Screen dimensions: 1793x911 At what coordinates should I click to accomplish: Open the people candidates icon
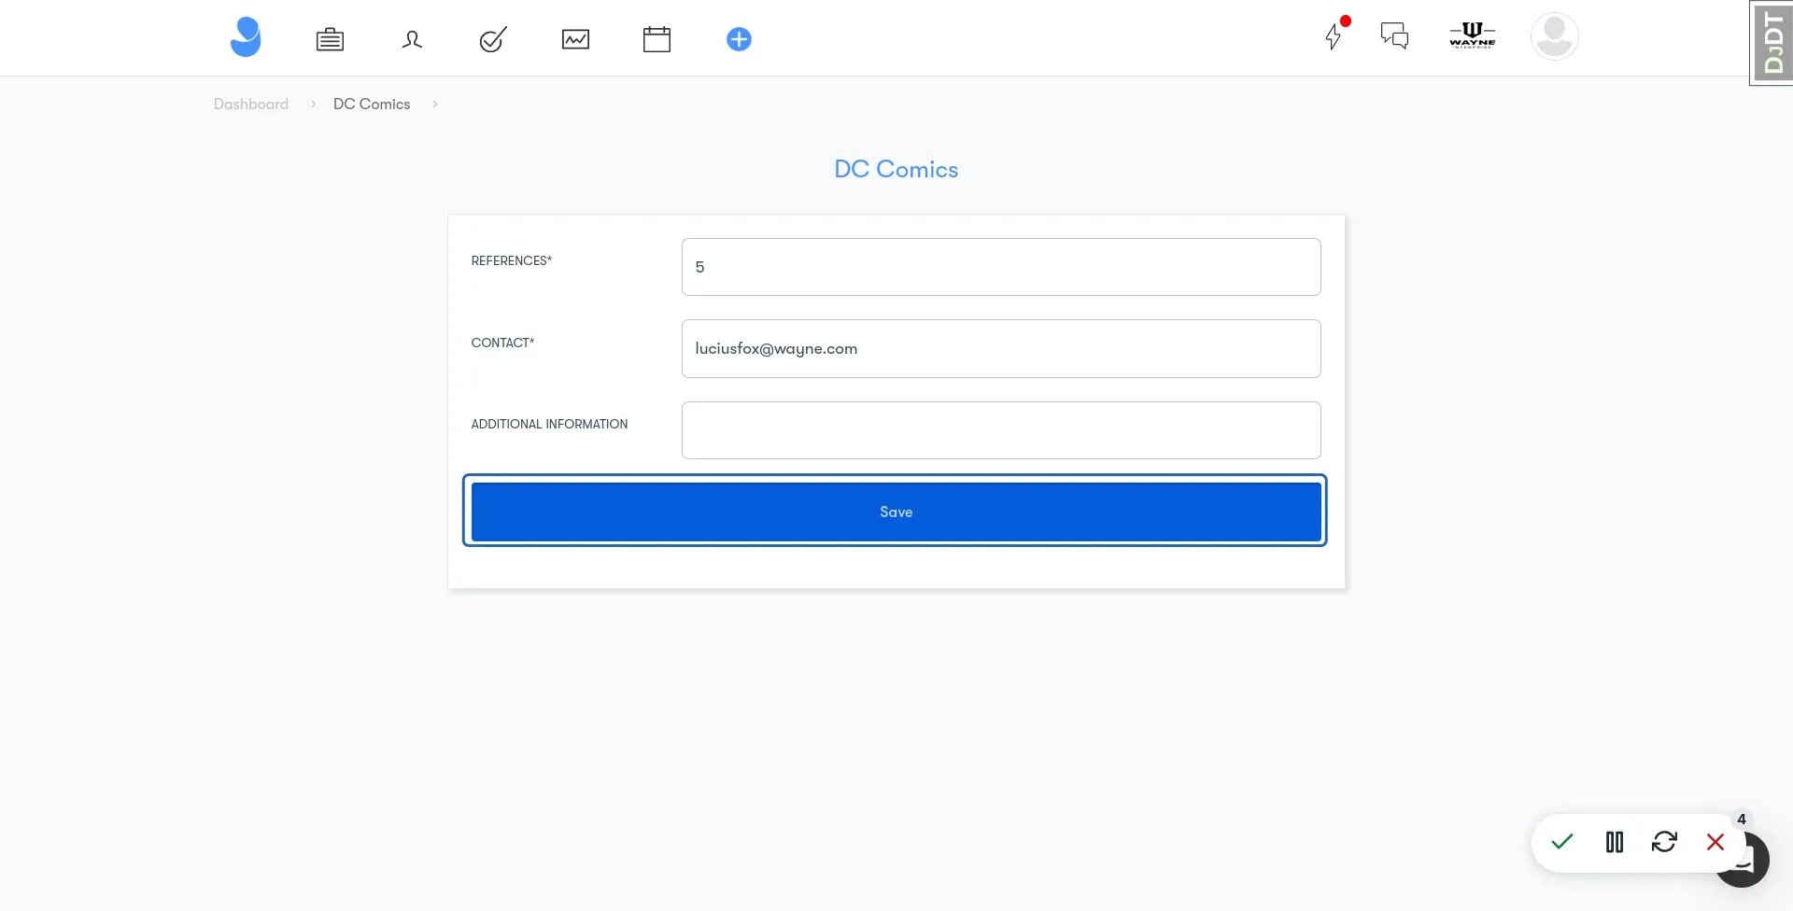point(412,39)
